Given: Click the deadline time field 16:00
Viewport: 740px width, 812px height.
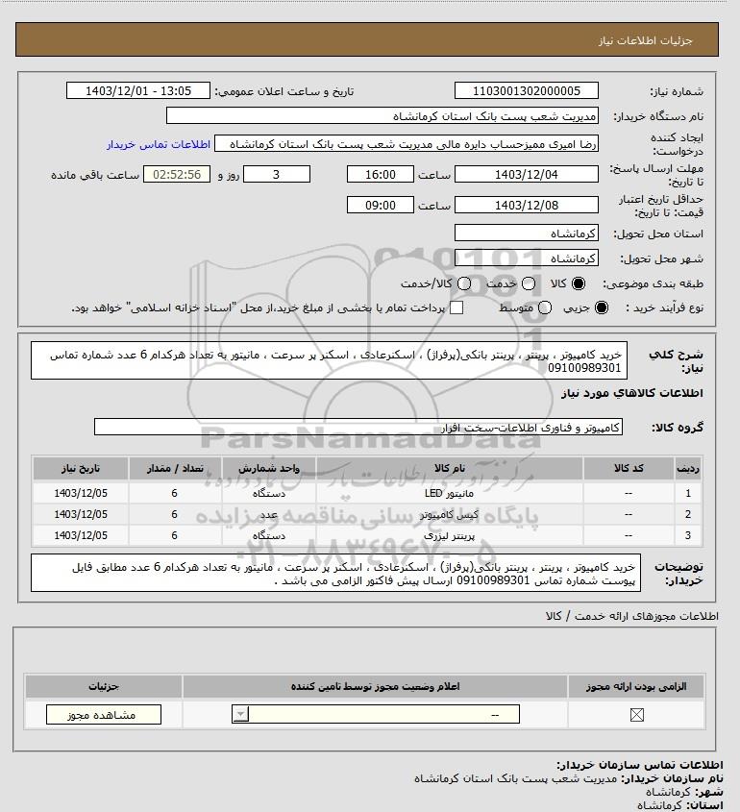Looking at the screenshot, I should pos(381,175).
